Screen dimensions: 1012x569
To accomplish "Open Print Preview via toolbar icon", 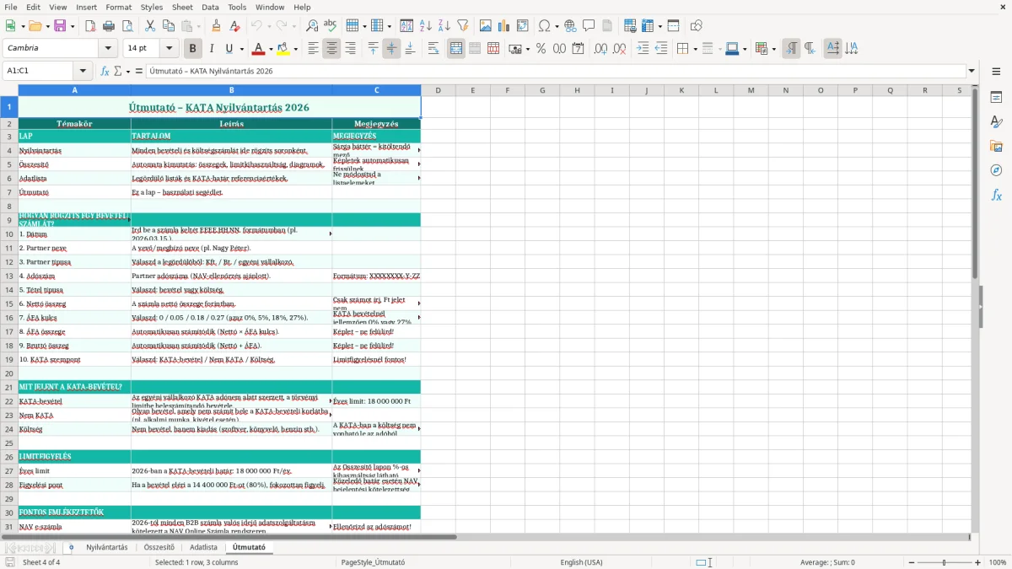I will tap(127, 26).
